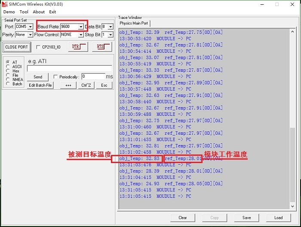The width and height of the screenshot is (301, 227).
Task: Select the NMEA radio option
Action: [8, 79]
